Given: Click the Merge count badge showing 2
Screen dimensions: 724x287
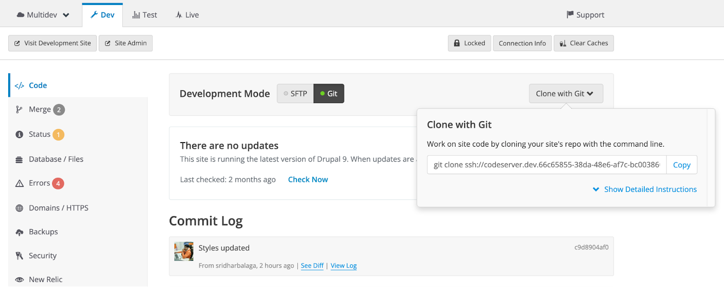Looking at the screenshot, I should tap(59, 110).
